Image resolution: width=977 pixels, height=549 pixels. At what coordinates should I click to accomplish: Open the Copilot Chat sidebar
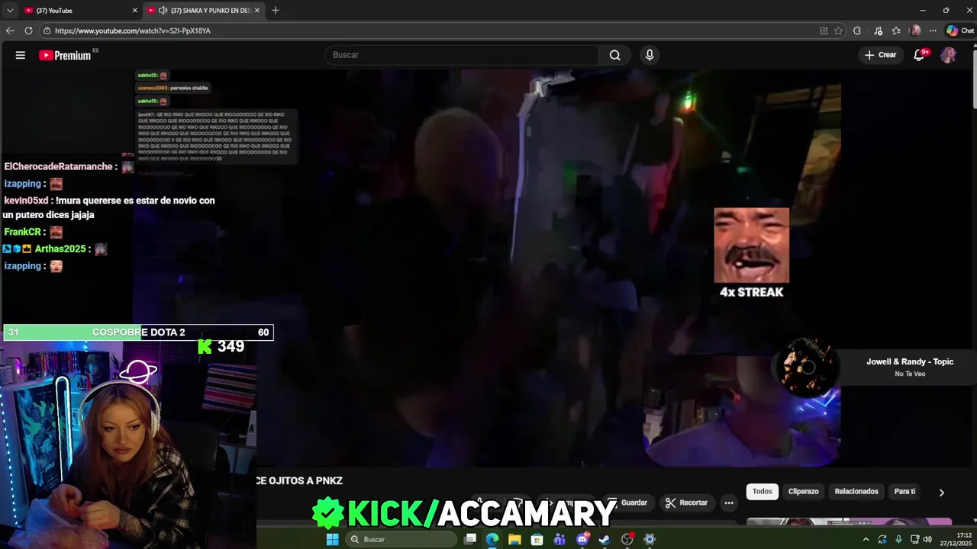coord(960,30)
